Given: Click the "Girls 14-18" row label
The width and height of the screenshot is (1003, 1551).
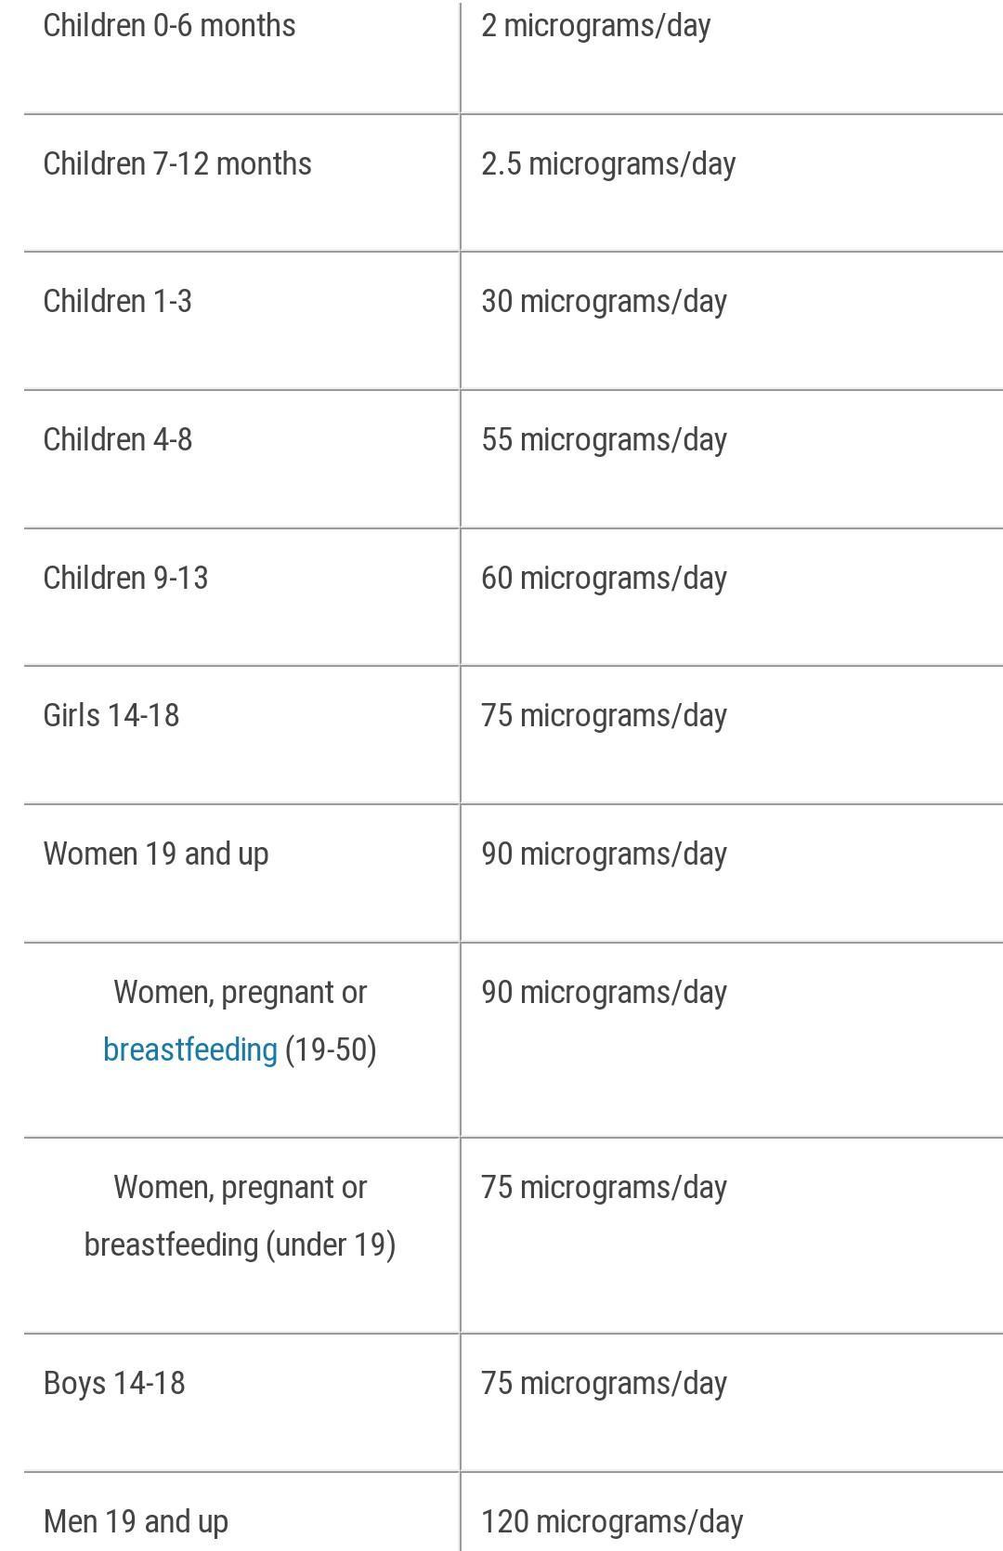Looking at the screenshot, I should 111,715.
